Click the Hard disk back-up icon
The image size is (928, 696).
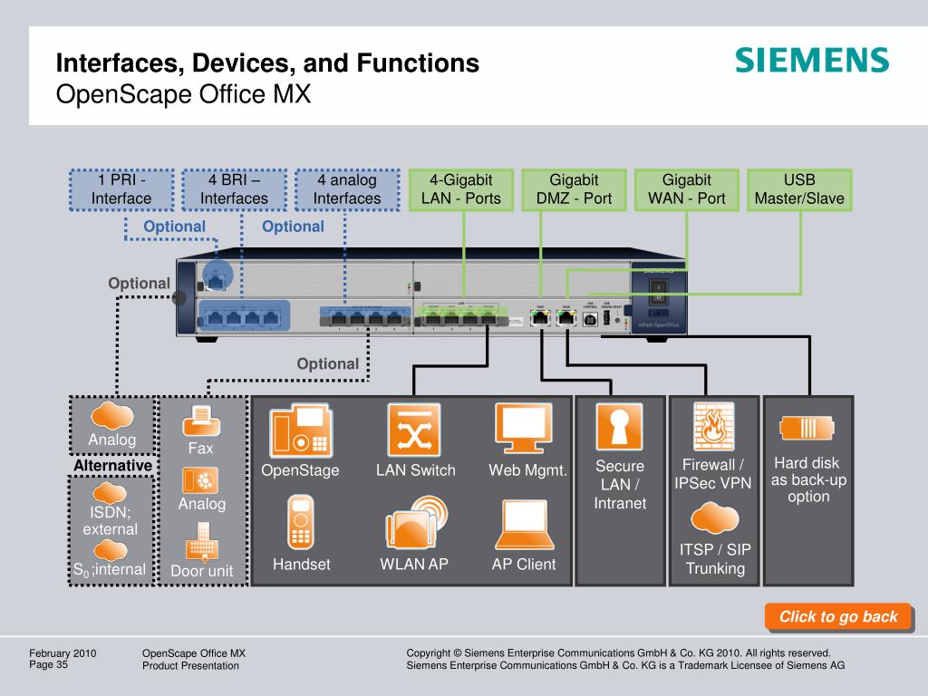807,428
